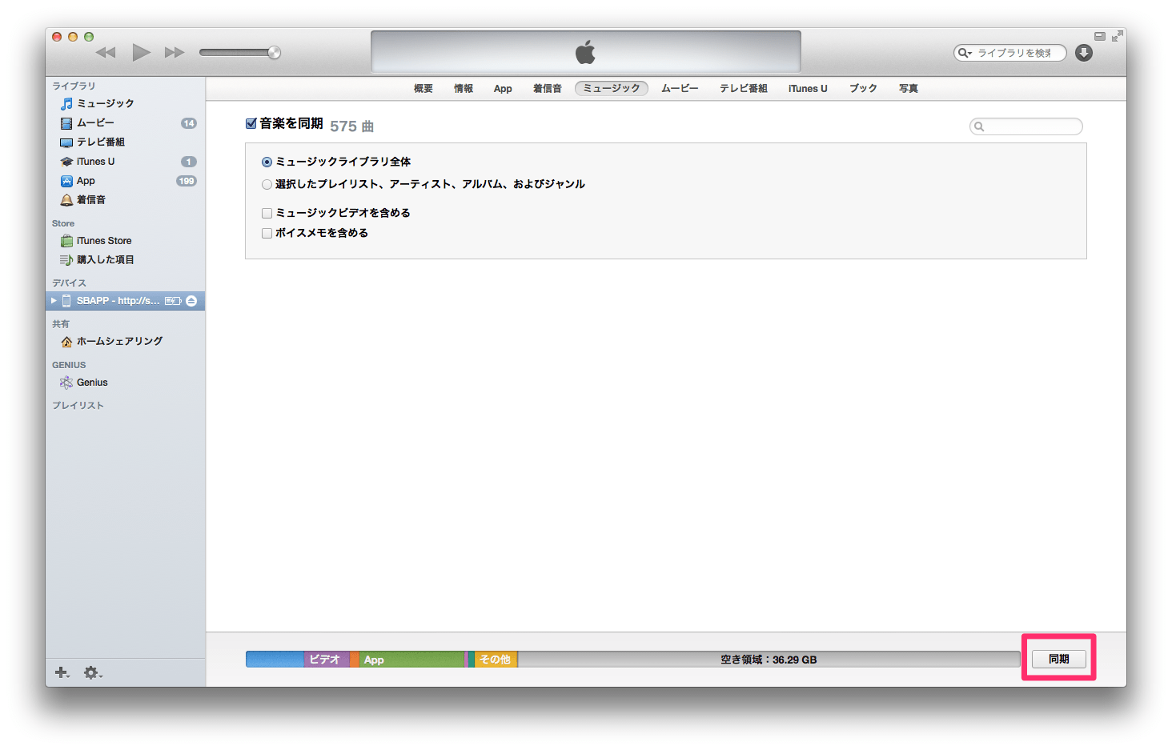This screenshot has height=750, width=1172.
Task: Click the fast-forward playback button
Action: [175, 53]
